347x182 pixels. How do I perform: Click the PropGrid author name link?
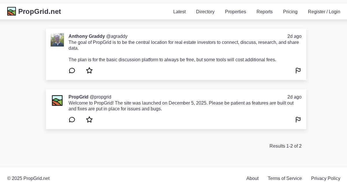(x=78, y=97)
